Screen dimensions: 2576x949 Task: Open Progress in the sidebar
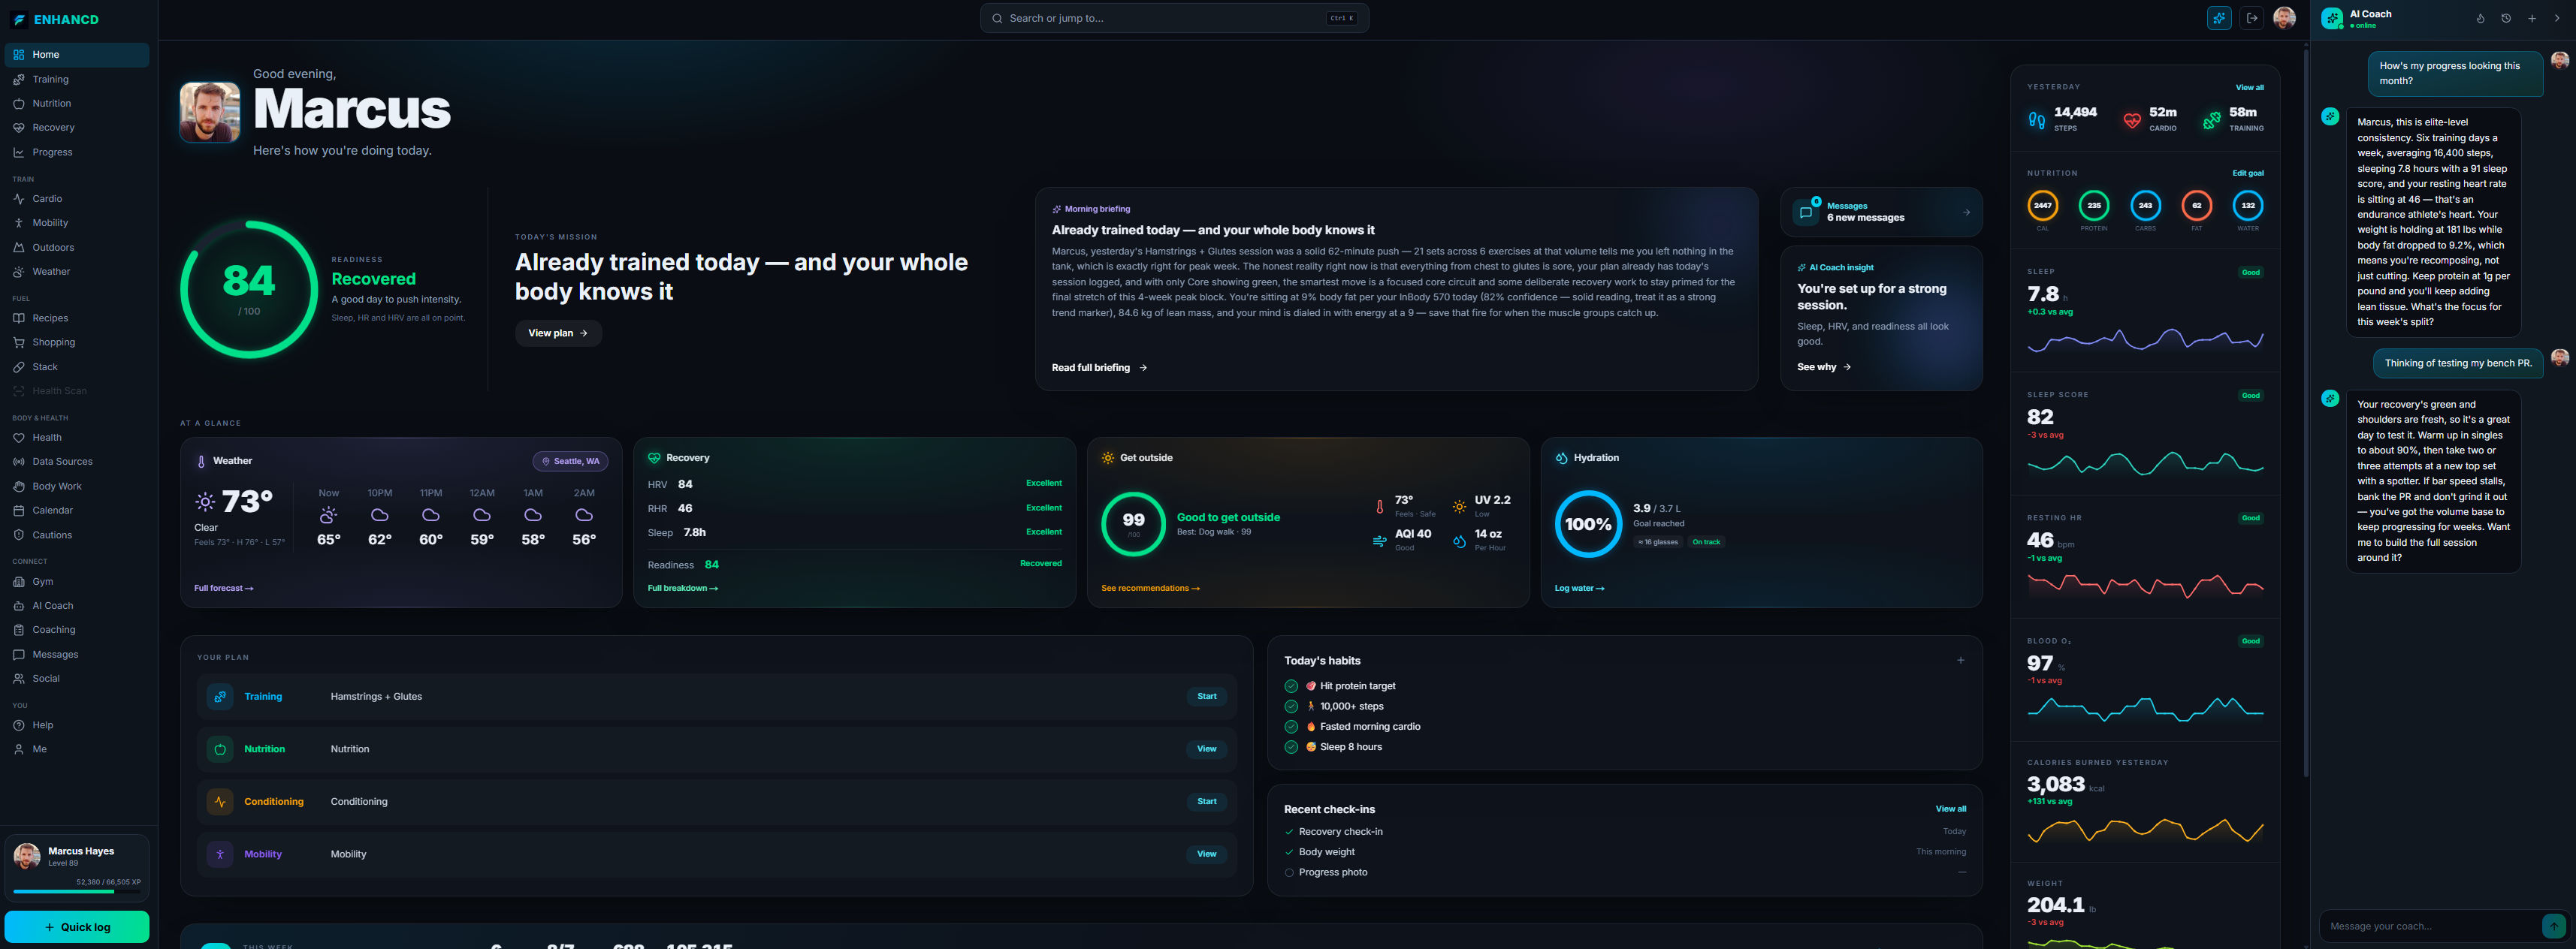[x=77, y=152]
